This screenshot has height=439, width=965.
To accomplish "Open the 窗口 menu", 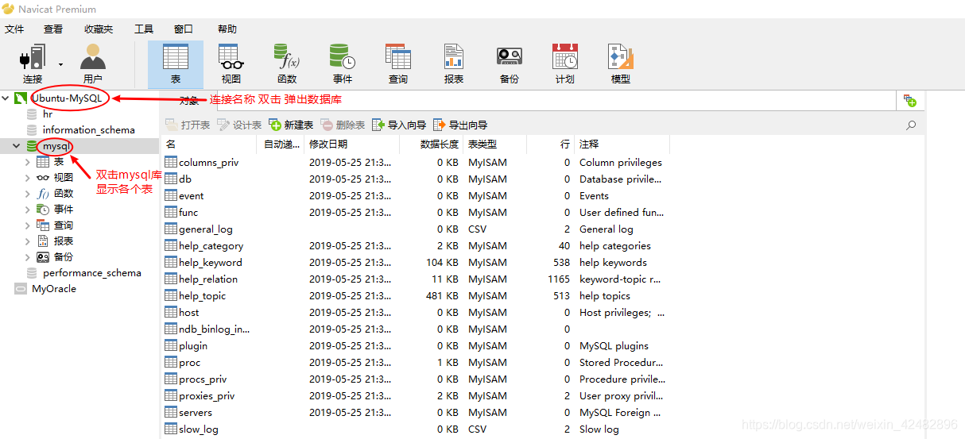I will click(x=184, y=29).
